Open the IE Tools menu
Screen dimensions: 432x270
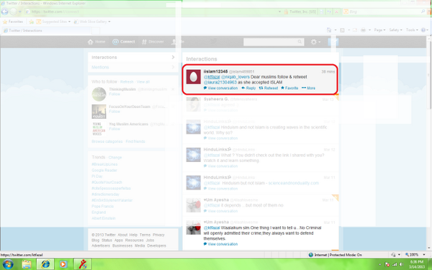tap(412, 30)
